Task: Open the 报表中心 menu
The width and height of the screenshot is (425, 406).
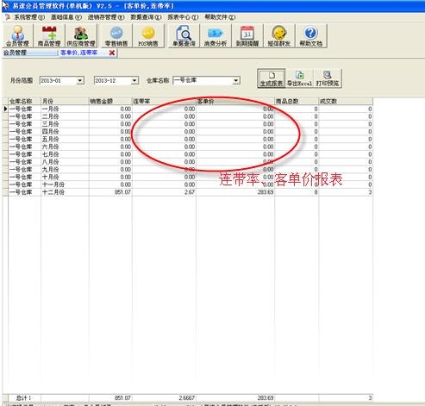Action: (x=183, y=17)
